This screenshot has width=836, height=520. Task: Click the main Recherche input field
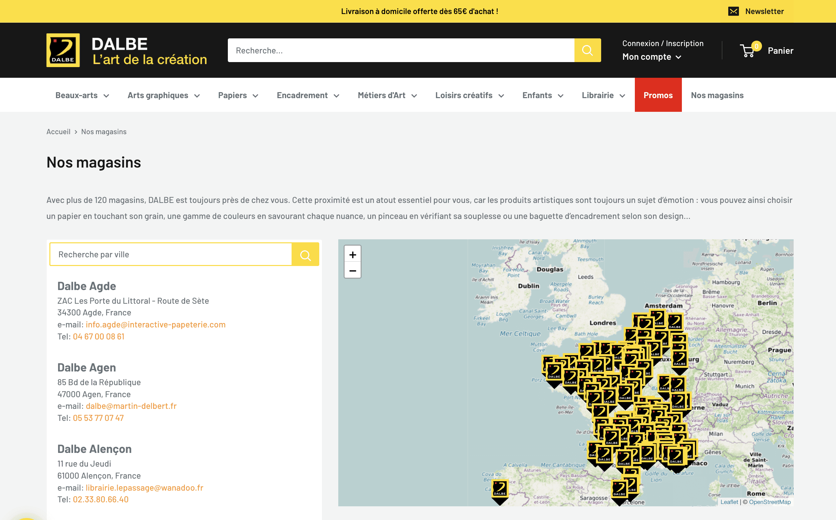[x=400, y=50]
